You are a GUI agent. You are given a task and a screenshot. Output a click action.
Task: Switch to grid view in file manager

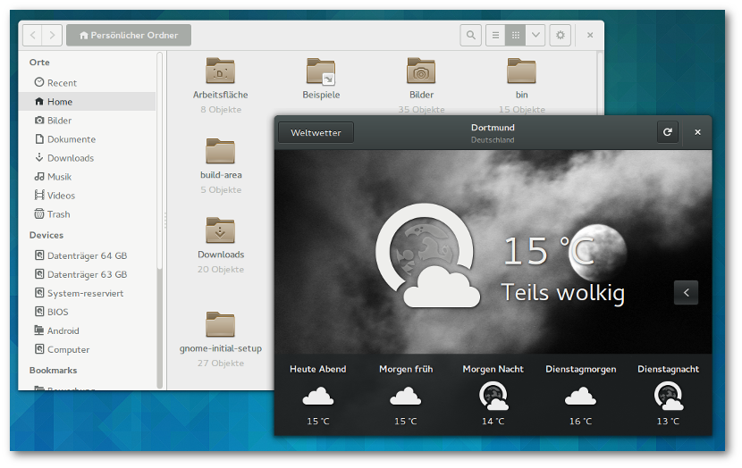[515, 35]
